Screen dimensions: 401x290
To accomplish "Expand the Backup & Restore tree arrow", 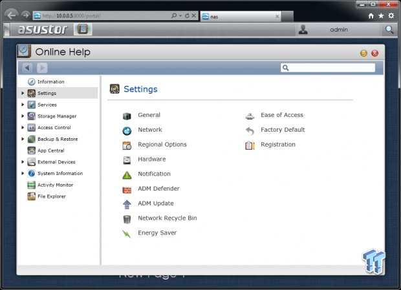I will tap(23, 139).
